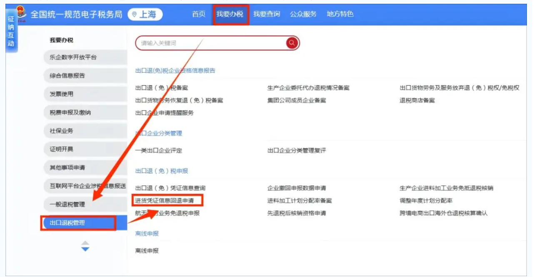
Task: Click the sidebar down arrow
Action: [85, 249]
